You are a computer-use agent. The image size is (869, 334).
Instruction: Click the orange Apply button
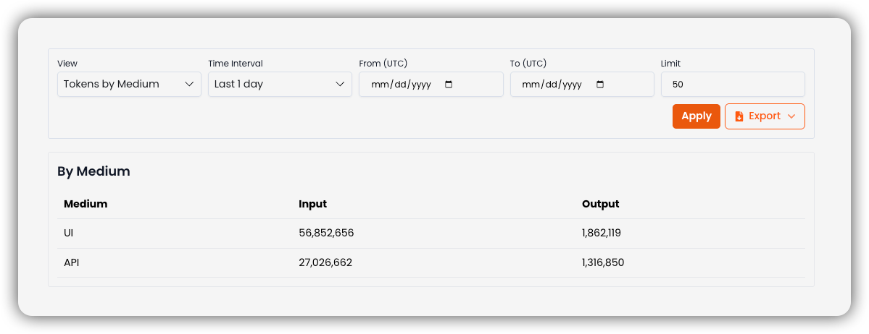(696, 116)
